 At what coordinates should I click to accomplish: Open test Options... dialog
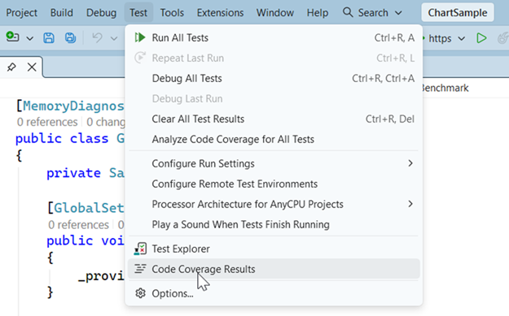point(274,293)
